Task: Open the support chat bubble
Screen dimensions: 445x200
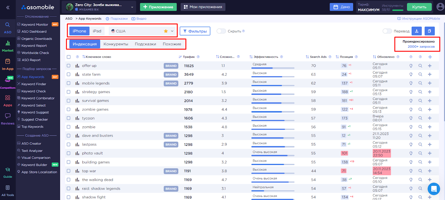Action: click(434, 189)
